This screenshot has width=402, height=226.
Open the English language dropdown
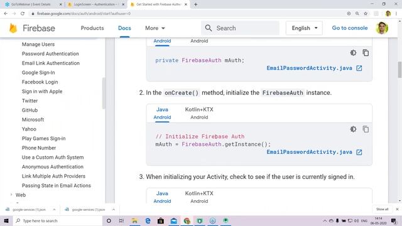[304, 28]
